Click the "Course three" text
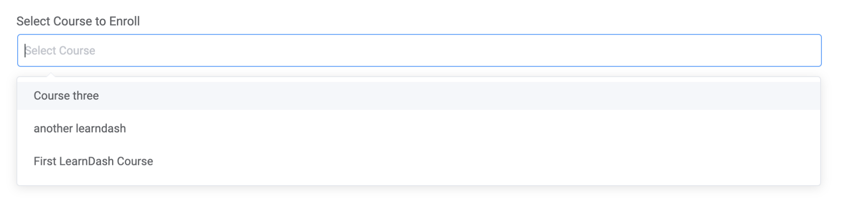The height and width of the screenshot is (209, 844). 66,96
